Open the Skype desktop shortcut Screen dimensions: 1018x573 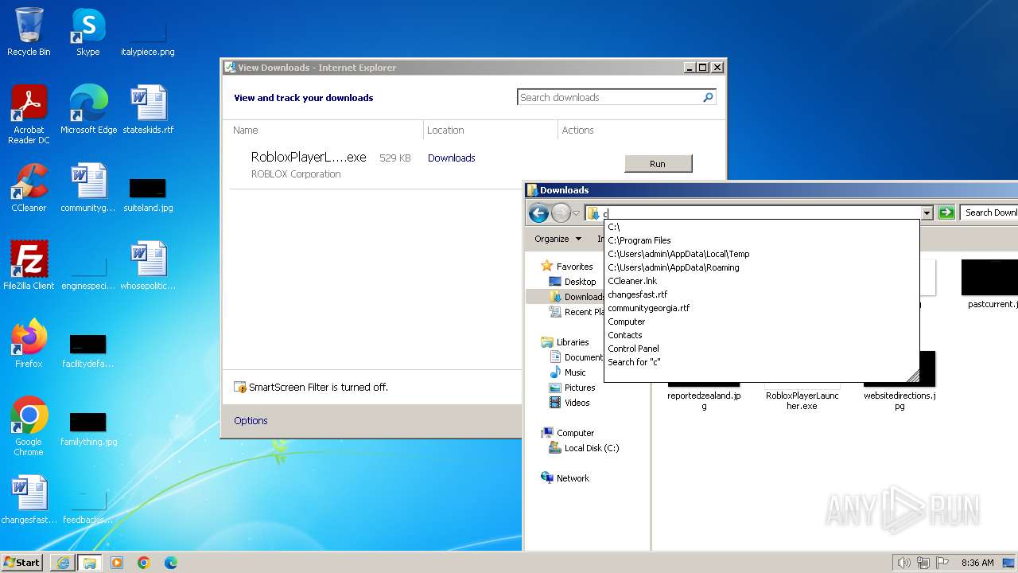[x=87, y=32]
